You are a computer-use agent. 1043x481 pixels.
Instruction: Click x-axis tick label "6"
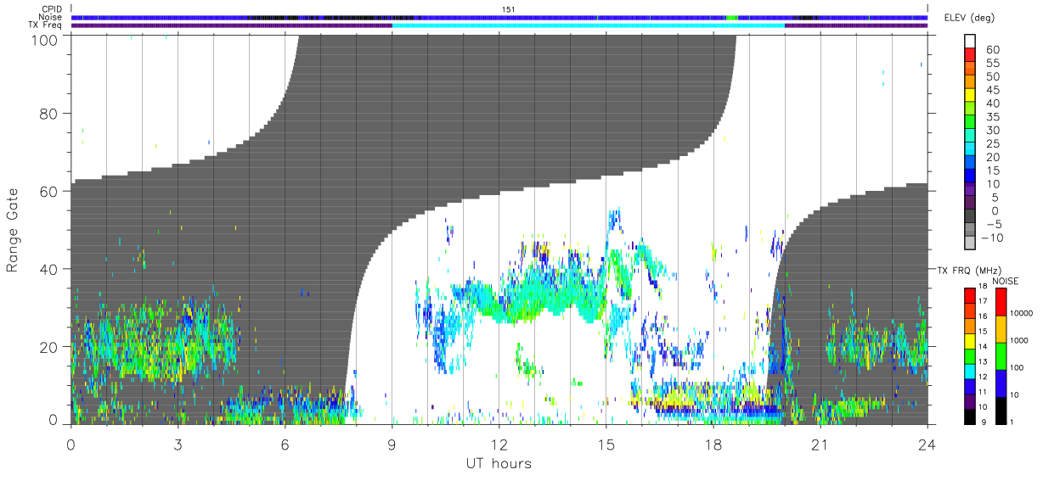coord(285,445)
